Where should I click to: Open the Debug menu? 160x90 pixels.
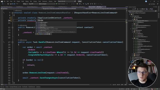coord(27,1)
